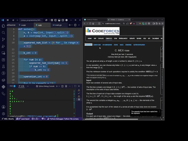Click Launchpad in the status bar
188x141 pixels.
(x=23, y=119)
